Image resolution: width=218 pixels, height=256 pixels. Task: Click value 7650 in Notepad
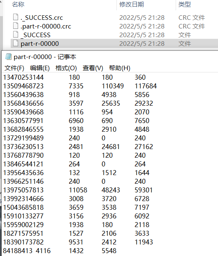point(142,121)
